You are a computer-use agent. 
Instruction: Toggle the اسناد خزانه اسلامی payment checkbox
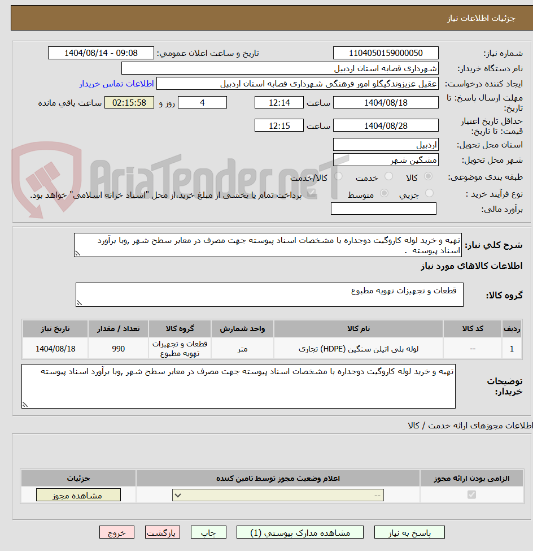coord(311,194)
